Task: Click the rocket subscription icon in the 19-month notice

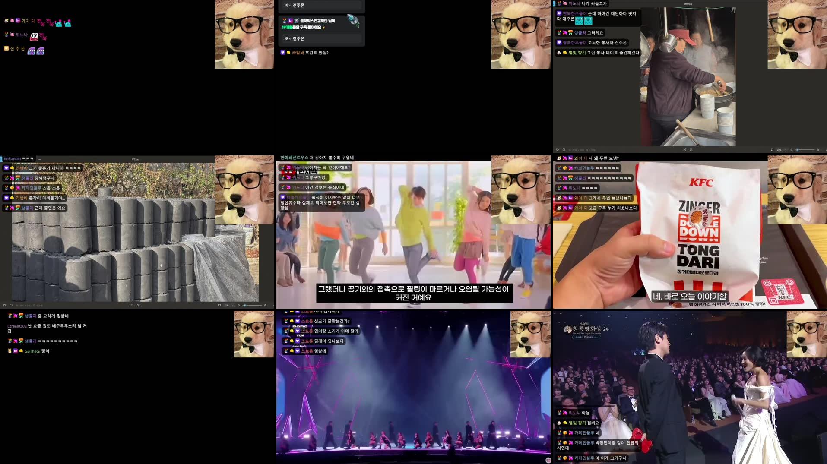Action: pyautogui.click(x=353, y=20)
